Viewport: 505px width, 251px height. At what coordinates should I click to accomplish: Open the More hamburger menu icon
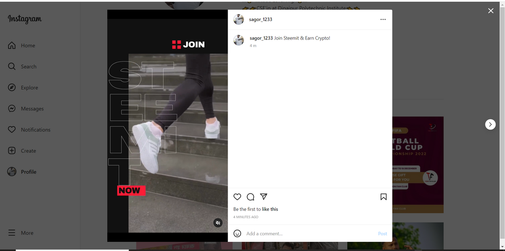click(x=12, y=233)
